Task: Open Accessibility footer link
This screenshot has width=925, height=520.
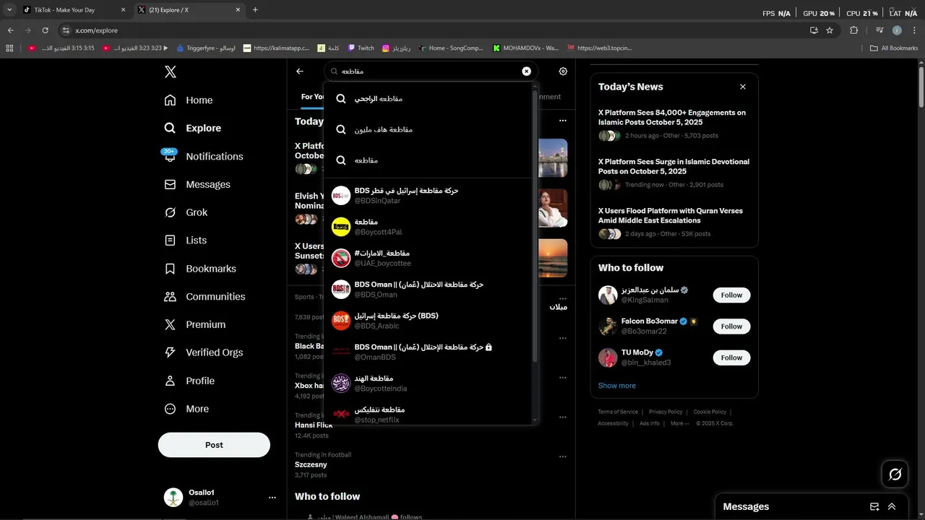Action: [613, 423]
